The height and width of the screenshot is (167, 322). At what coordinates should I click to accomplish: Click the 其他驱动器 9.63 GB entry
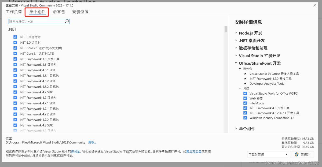coord(298,143)
